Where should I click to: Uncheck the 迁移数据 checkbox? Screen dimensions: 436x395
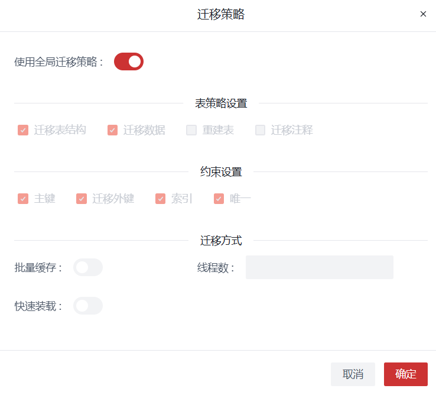coord(112,130)
